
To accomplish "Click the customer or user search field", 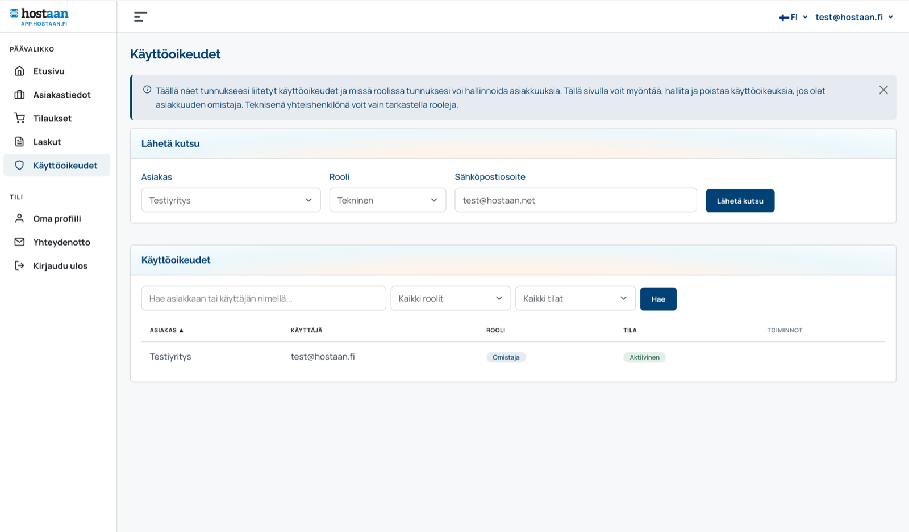I will (x=264, y=298).
